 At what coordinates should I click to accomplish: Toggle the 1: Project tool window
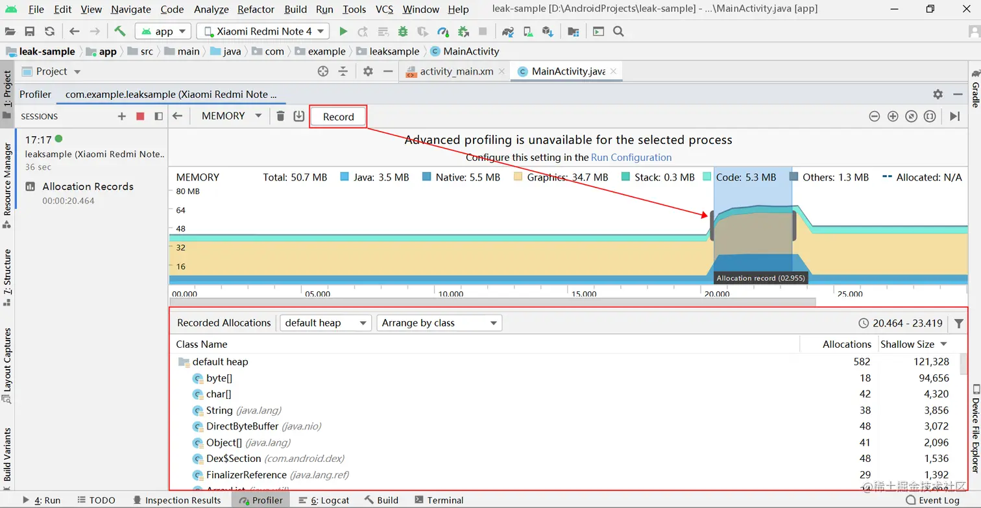pos(7,96)
